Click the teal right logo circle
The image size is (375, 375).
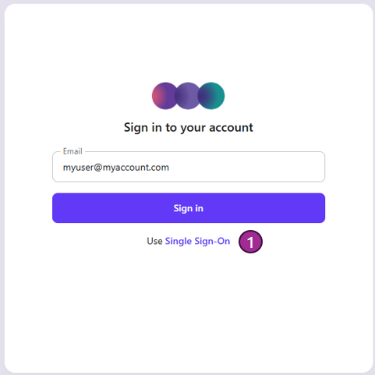point(211,96)
